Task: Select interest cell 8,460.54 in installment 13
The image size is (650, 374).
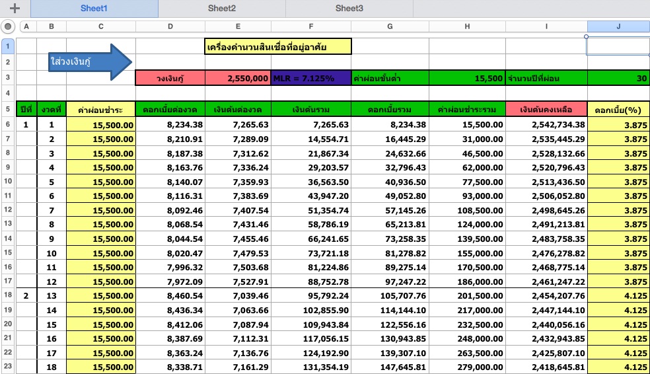Action: pyautogui.click(x=170, y=295)
